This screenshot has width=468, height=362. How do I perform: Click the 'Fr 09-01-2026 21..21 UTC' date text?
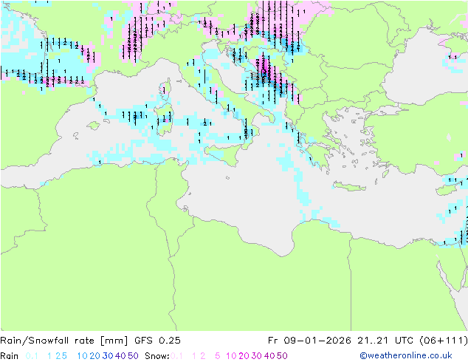tap(340, 341)
